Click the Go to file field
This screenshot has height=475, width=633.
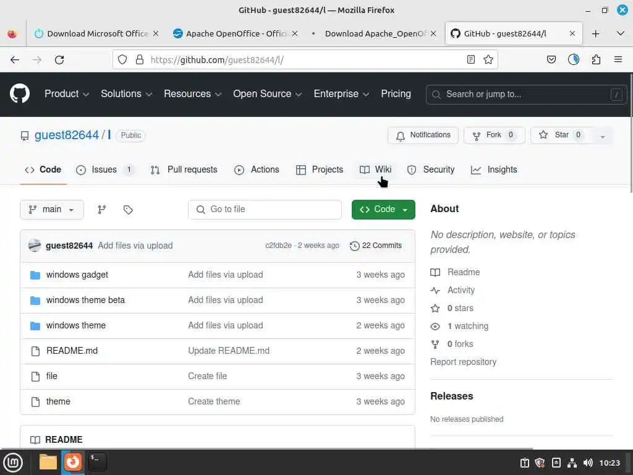click(x=265, y=210)
